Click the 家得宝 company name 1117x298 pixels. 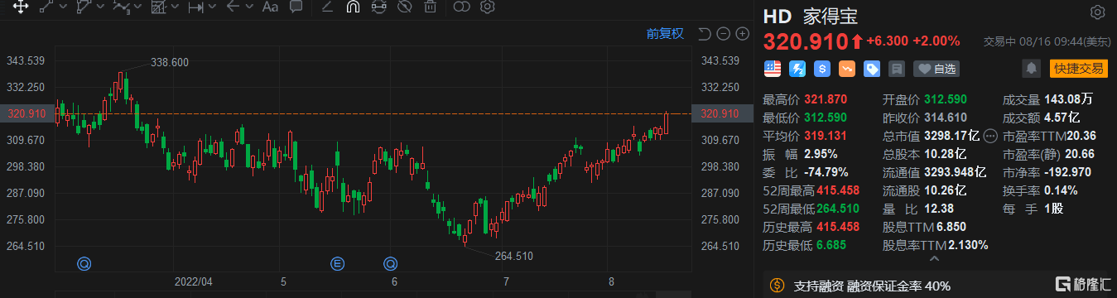pos(831,17)
